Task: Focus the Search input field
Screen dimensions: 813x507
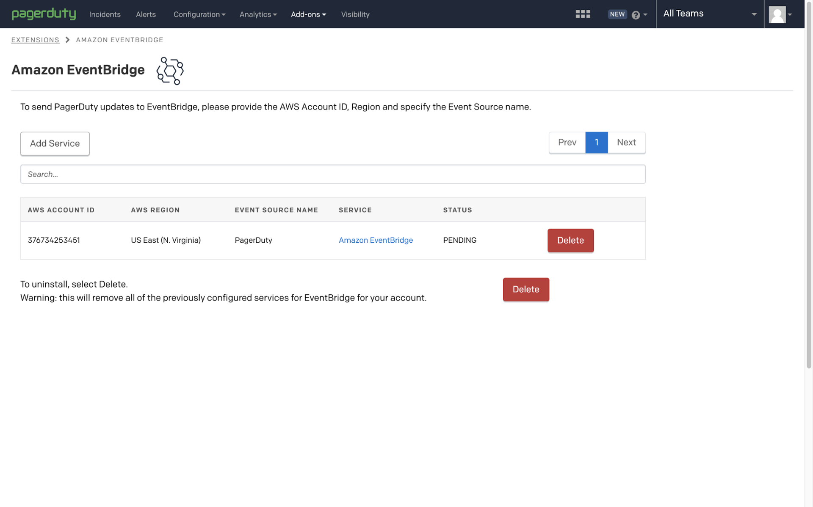Action: (332, 174)
